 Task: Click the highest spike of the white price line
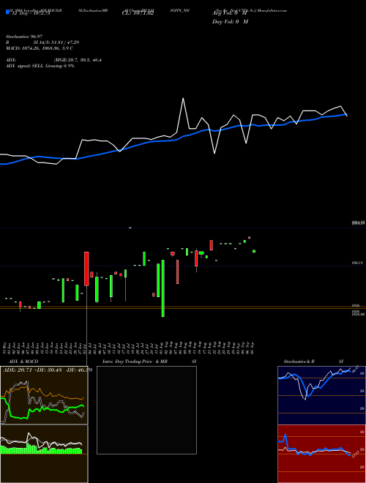(183, 99)
